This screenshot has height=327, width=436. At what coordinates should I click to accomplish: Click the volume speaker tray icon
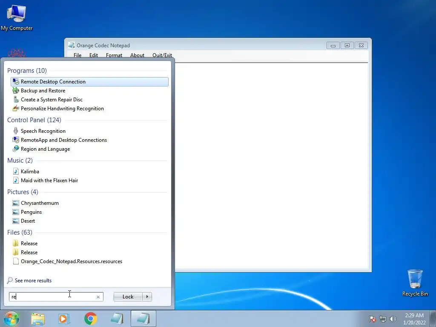393,319
